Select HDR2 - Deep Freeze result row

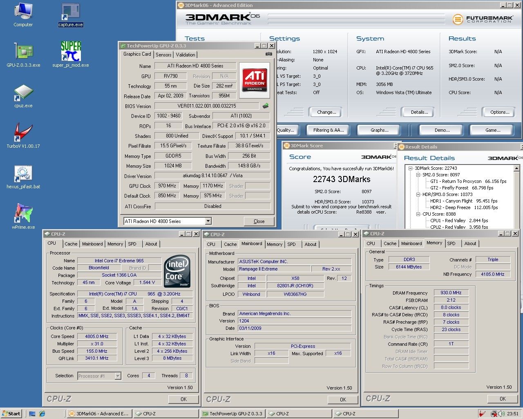click(x=464, y=207)
